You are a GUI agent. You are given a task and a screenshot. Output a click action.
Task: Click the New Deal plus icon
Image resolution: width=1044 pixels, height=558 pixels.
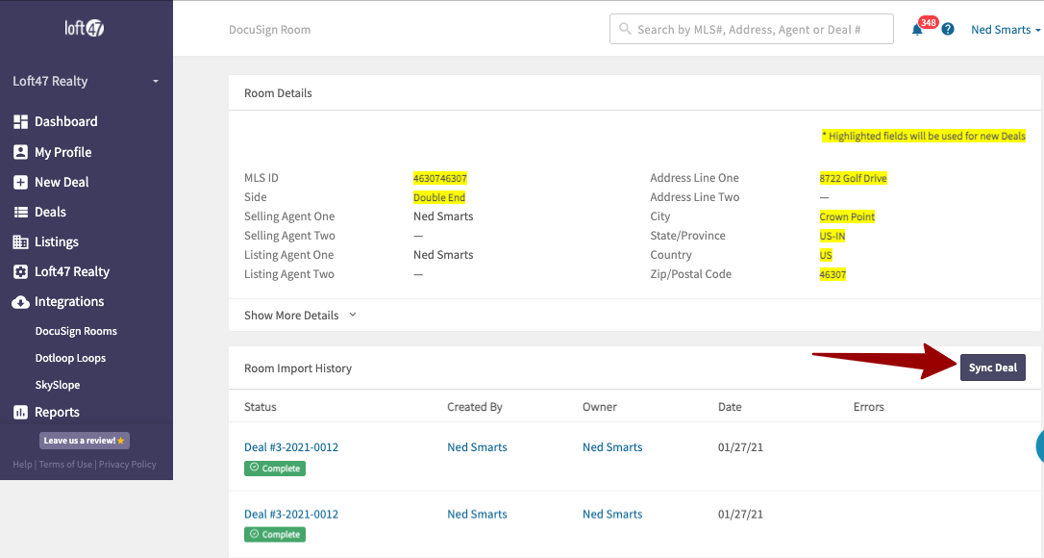coord(20,182)
